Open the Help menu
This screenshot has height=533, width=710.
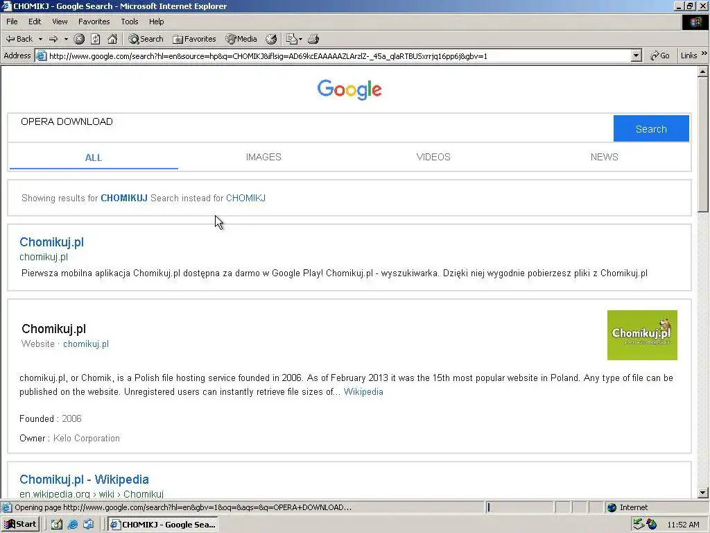coord(156,22)
